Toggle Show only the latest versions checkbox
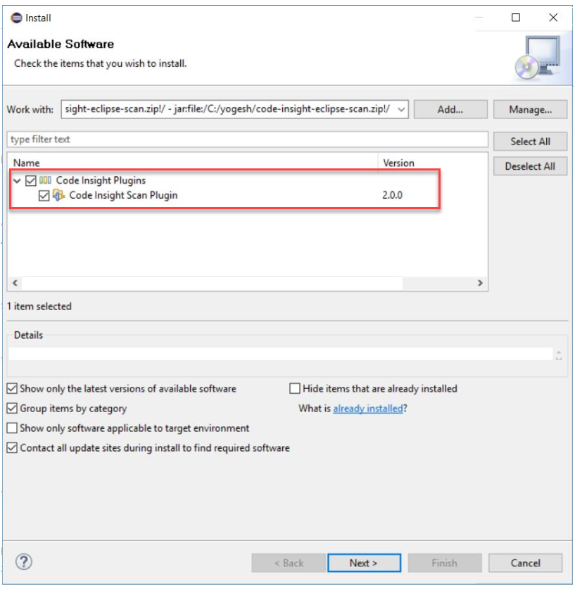 coord(12,388)
